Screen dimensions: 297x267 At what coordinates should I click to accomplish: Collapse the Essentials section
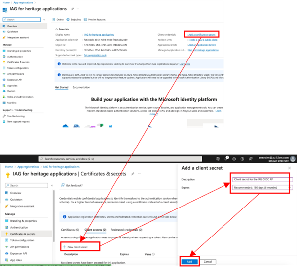[x=62, y=29]
